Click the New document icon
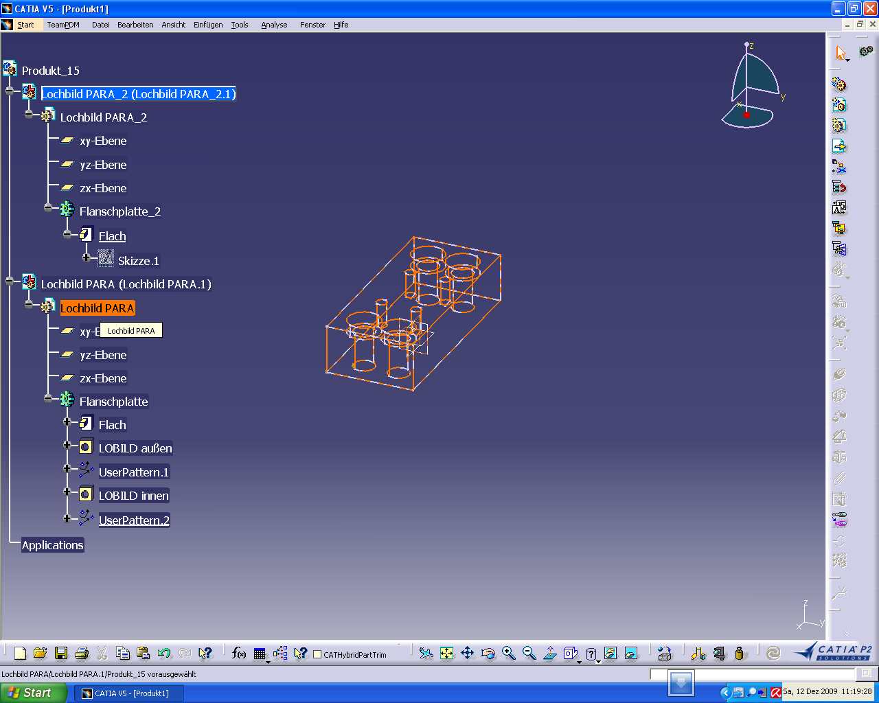The width and height of the screenshot is (879, 703). click(x=20, y=654)
